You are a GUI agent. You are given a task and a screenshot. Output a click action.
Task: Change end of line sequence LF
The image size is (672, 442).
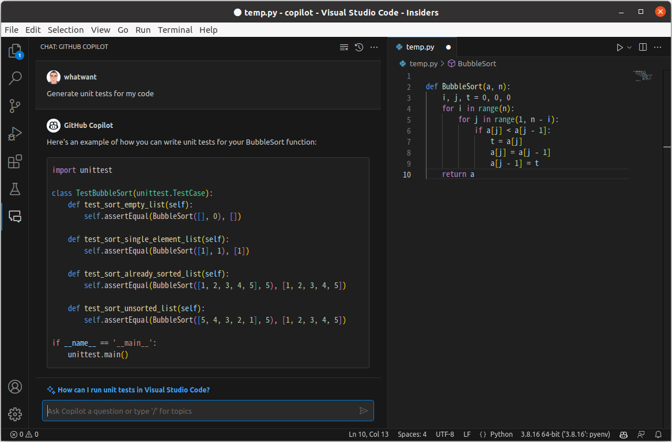point(467,435)
